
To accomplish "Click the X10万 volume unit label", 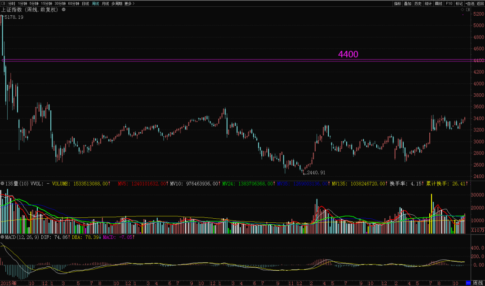I will pos(478,230).
